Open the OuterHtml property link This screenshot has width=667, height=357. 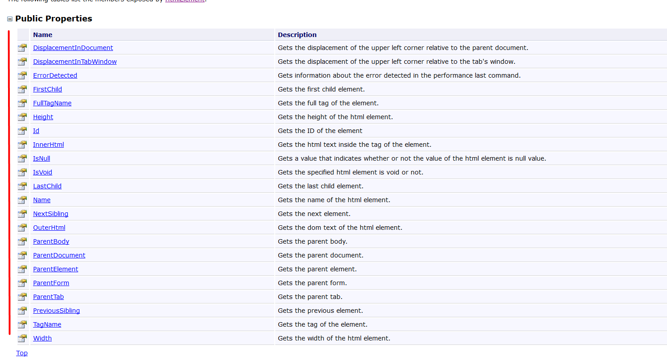click(x=49, y=228)
